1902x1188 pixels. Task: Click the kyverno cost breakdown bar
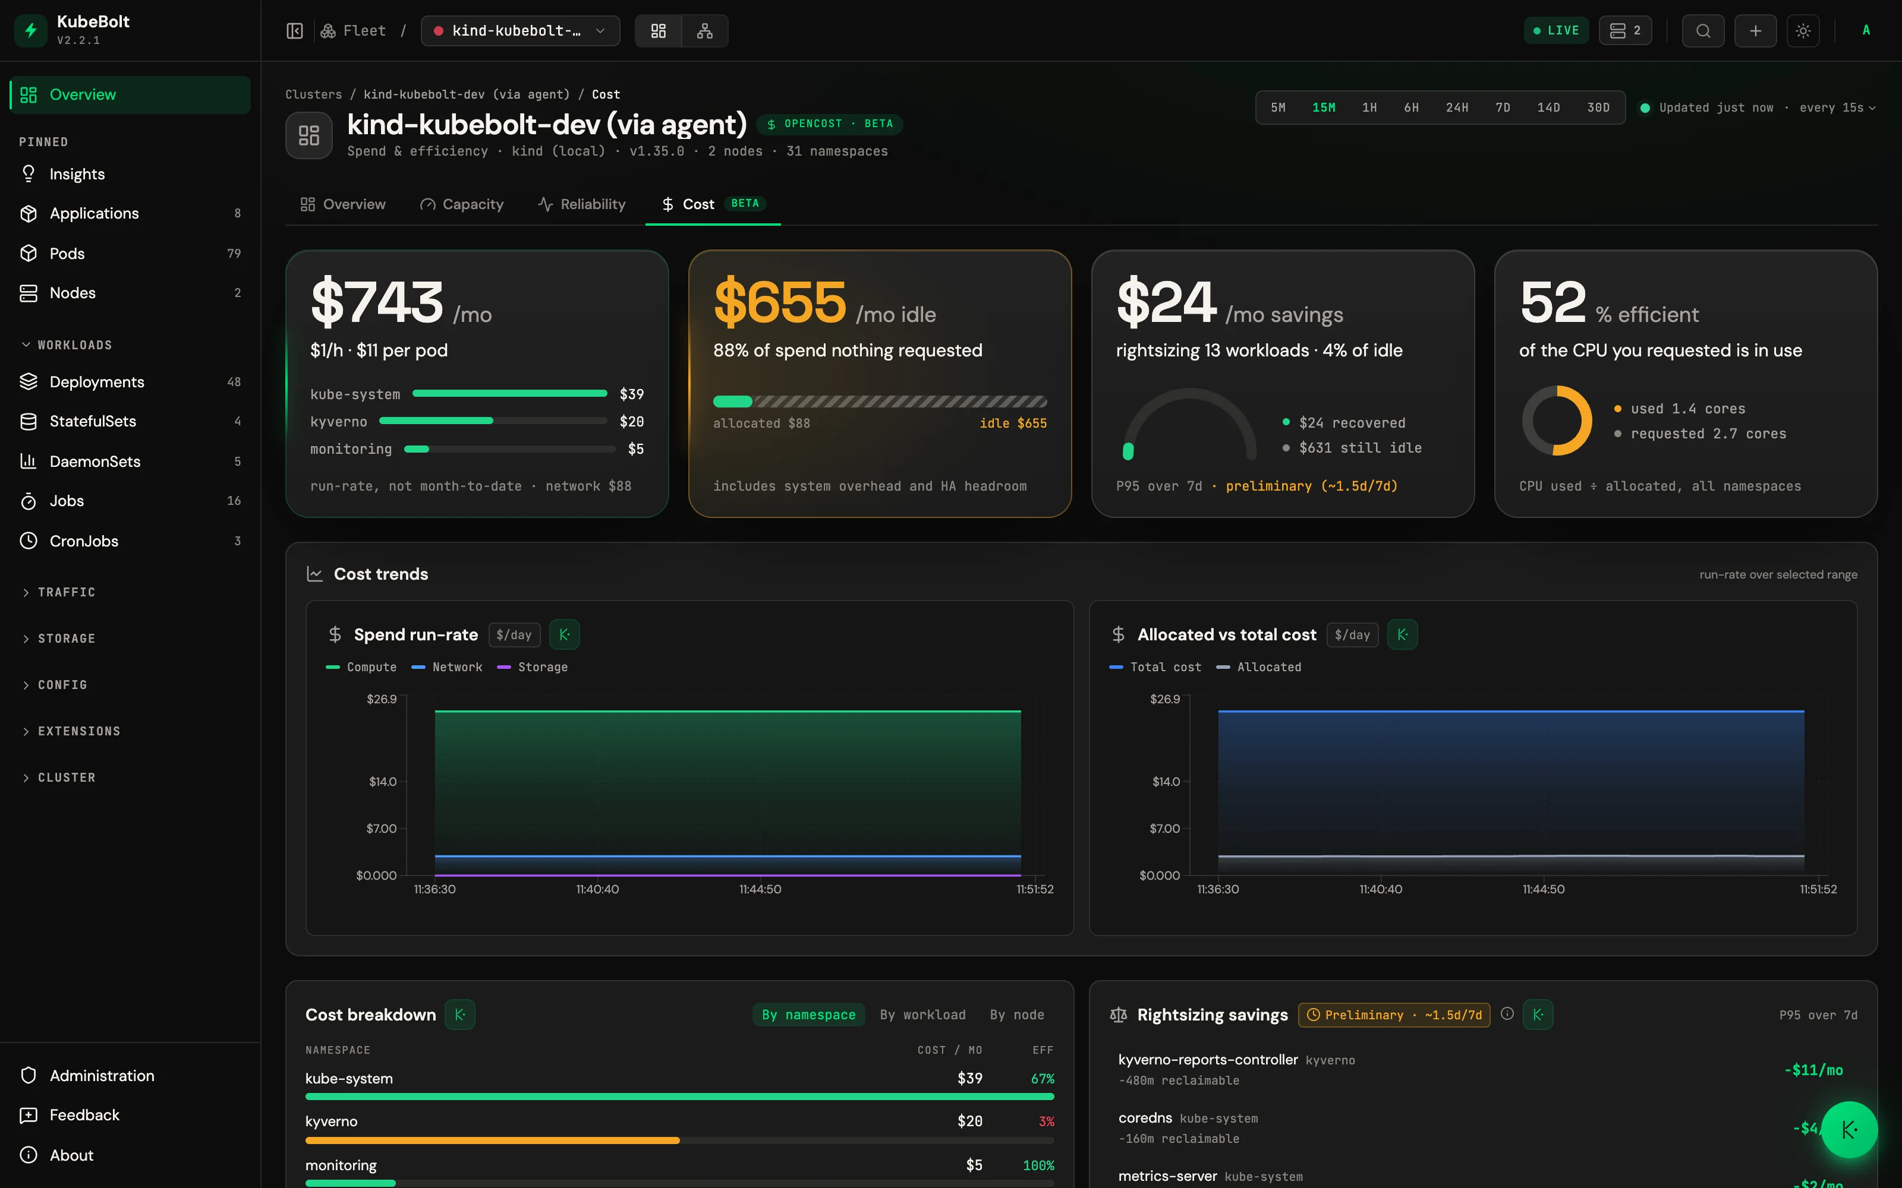click(680, 1140)
